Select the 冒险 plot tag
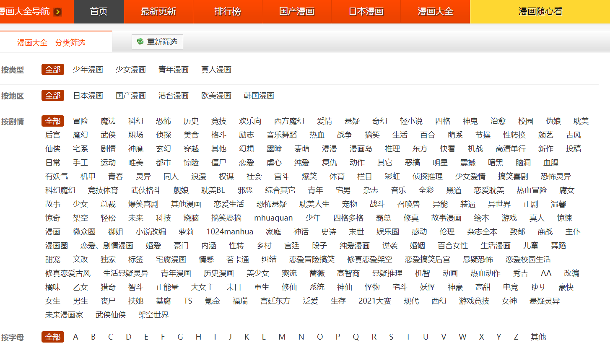Screen dimensions: 610x348 (80, 121)
